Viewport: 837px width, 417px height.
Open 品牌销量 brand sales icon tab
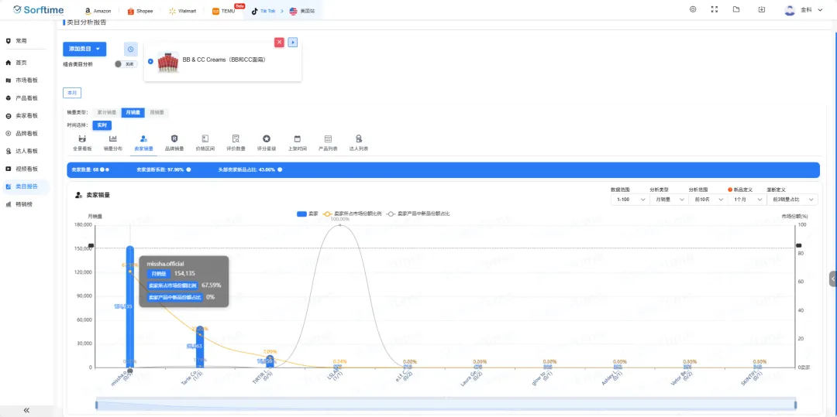point(174,142)
